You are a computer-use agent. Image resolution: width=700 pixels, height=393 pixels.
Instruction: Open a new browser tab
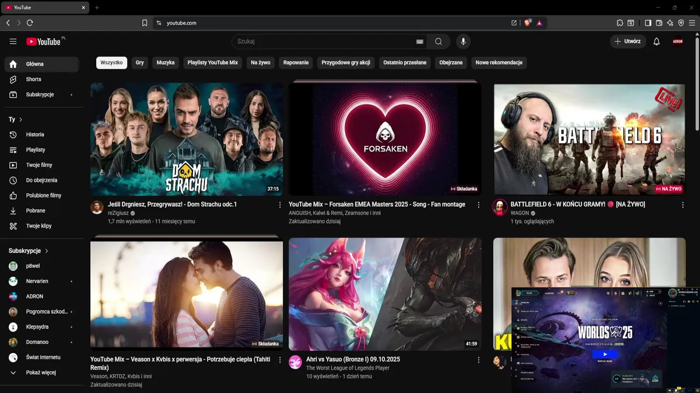point(97,8)
